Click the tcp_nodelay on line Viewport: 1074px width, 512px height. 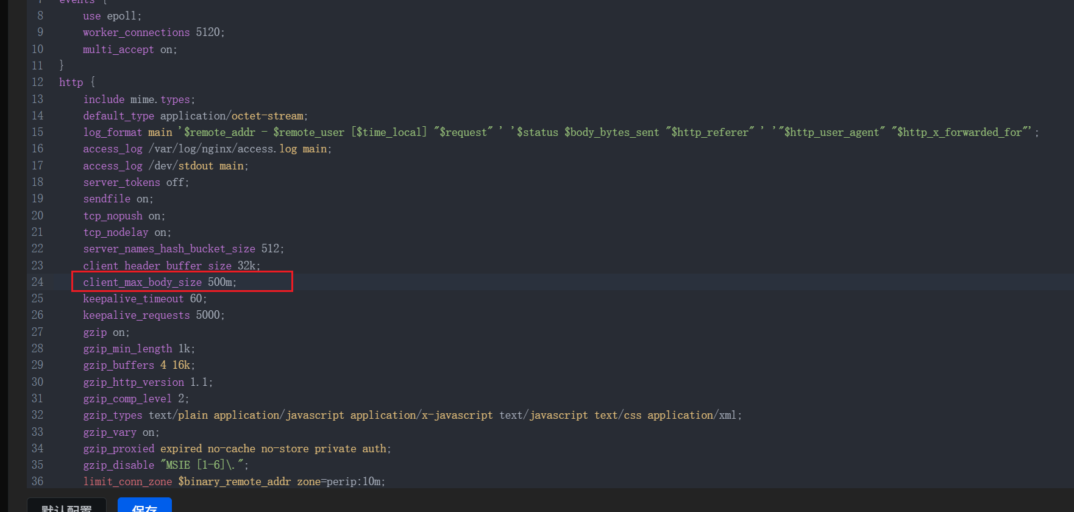pos(127,232)
